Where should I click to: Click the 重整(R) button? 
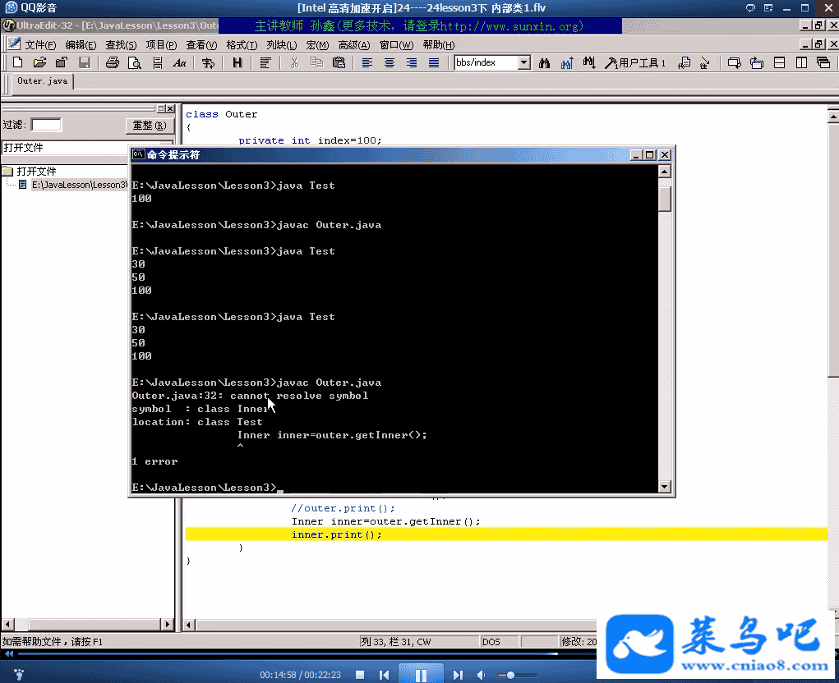coord(150,125)
